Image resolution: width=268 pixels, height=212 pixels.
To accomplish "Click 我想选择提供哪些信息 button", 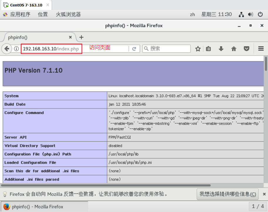I will click(228, 194).
